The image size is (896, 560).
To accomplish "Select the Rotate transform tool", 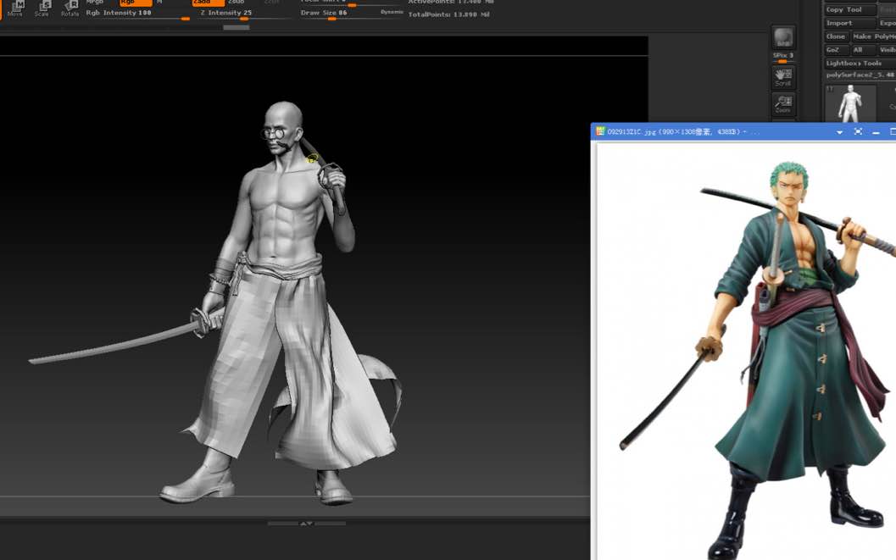I will [70, 8].
